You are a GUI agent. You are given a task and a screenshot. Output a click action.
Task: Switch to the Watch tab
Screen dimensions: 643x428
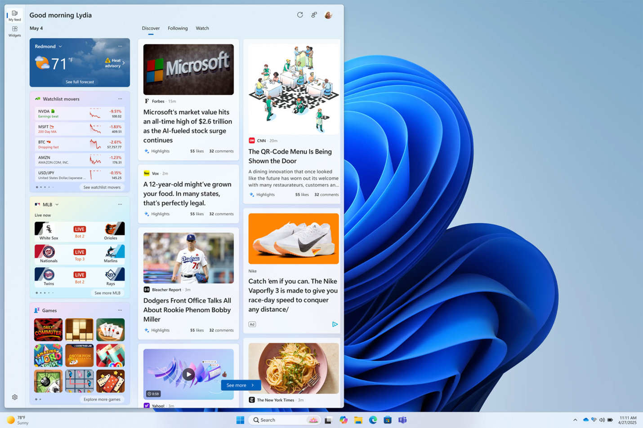tap(202, 28)
